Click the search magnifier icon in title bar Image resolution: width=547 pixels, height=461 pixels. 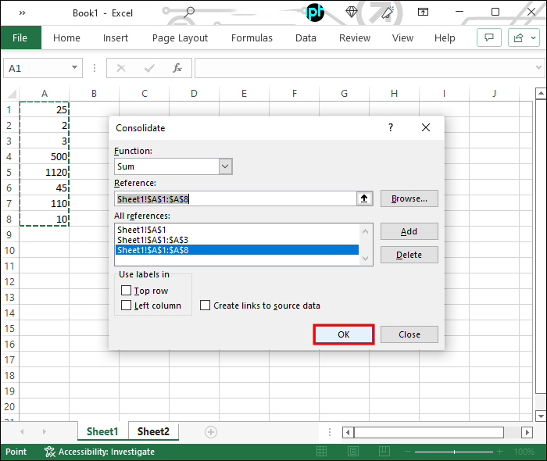pos(189,13)
